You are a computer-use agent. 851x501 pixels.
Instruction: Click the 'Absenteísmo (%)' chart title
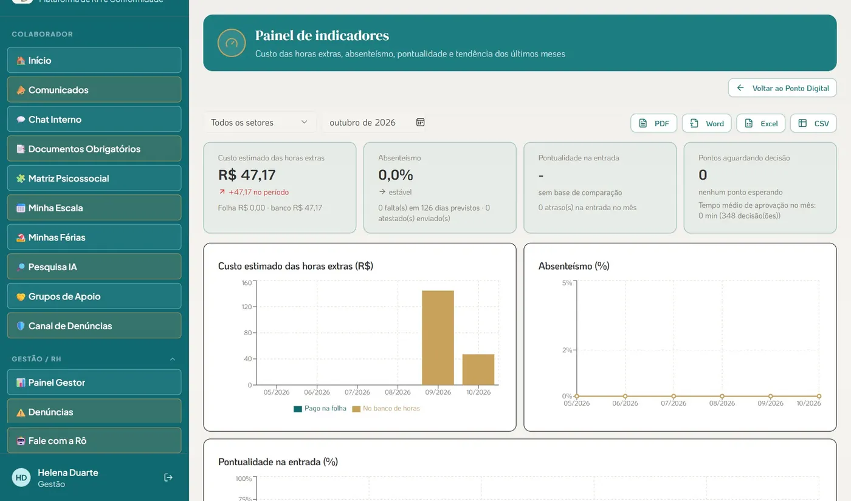(x=574, y=266)
